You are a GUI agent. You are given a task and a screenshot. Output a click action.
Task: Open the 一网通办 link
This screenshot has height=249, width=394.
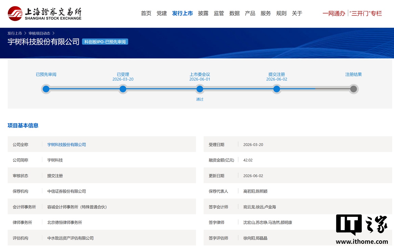pos(334,13)
